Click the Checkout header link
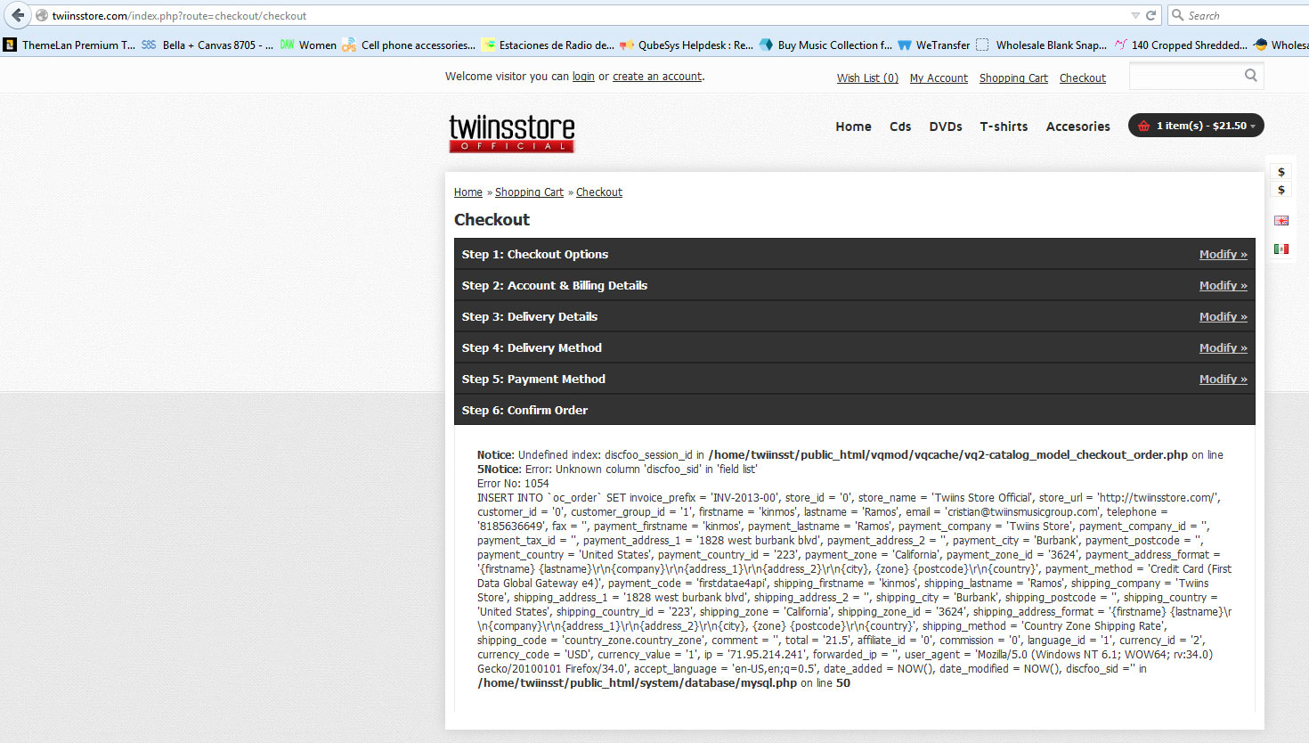Screen dimensions: 1309x743 click(1083, 78)
